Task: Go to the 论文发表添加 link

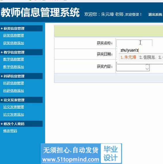Action: (14, 115)
